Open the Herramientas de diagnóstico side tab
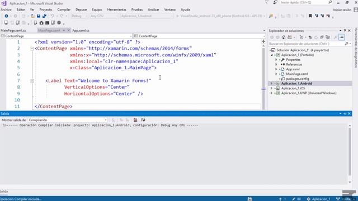This screenshot has width=358, height=201. coord(356,48)
